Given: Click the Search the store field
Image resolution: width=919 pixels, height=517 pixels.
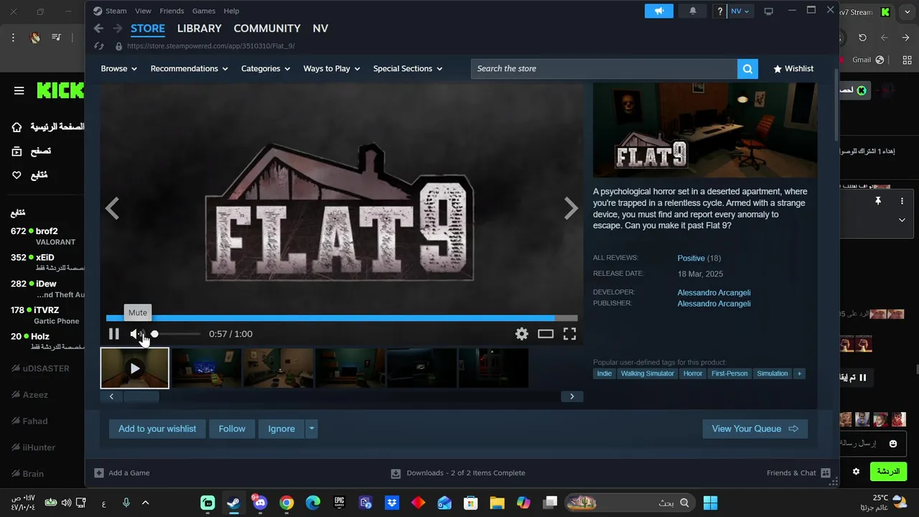Looking at the screenshot, I should (604, 69).
